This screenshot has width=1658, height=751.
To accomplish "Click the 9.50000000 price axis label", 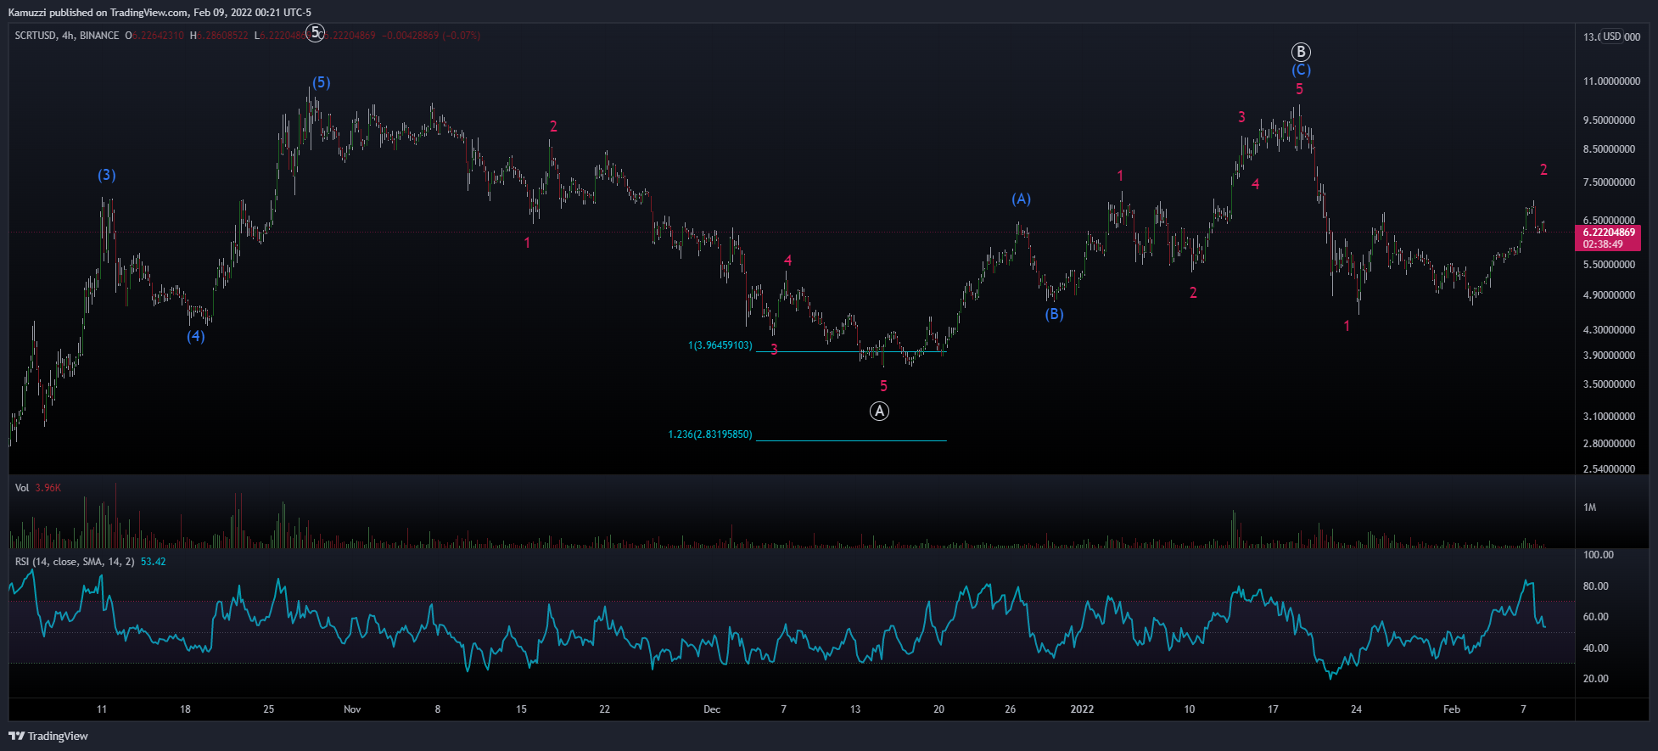I will (1610, 120).
